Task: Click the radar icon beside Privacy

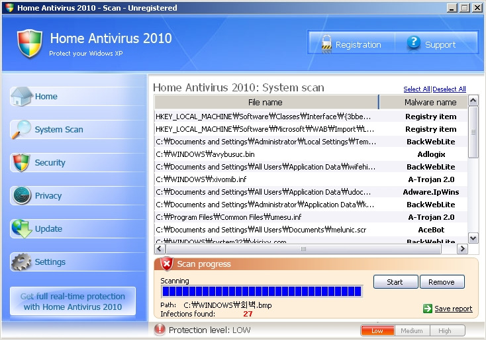Action: [22, 195]
